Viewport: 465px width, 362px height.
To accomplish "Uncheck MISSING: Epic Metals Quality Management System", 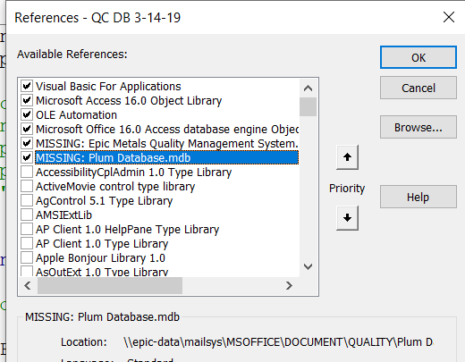I will point(27,143).
